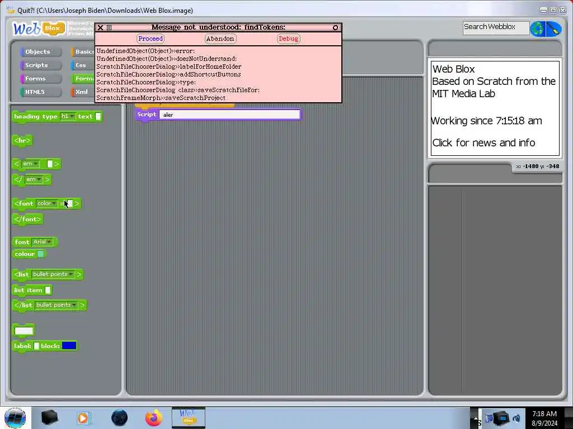
Task: Click the x y coordinates readout
Action: pos(538,166)
